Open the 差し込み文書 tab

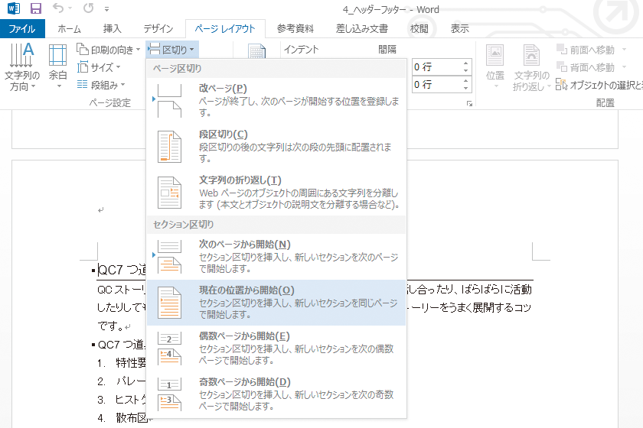coord(361,29)
